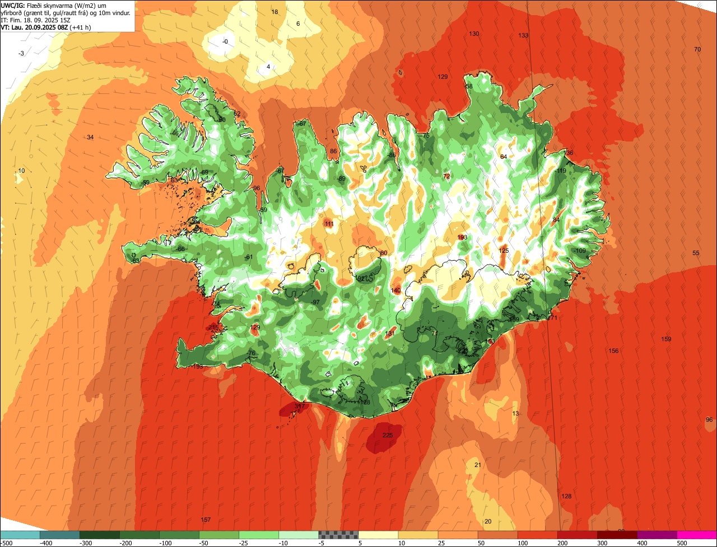717x547 pixels.
Task: Click the '133' value at the top of the map
Action: (523, 35)
